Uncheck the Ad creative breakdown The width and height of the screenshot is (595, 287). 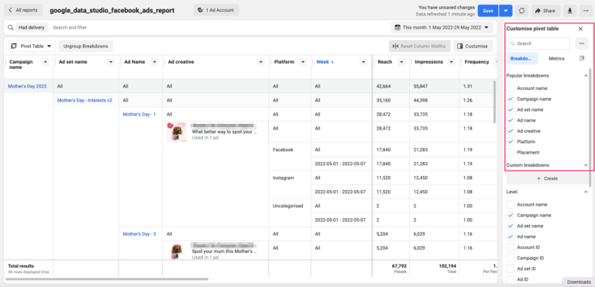[x=511, y=131]
